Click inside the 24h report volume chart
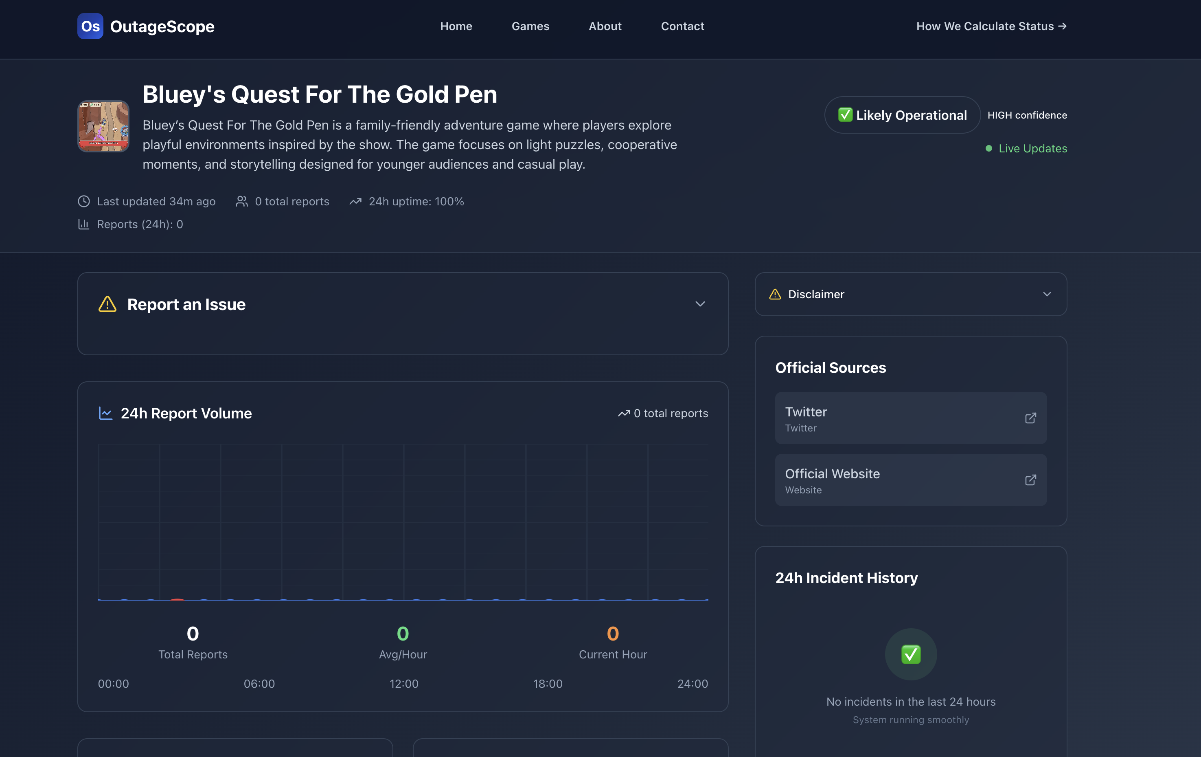The height and width of the screenshot is (757, 1201). click(x=403, y=524)
